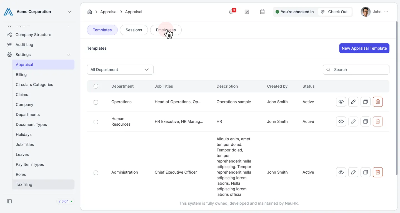Viewport: 400px width, 213px height.
Task: Open the notifications bell icon
Action: point(231,12)
